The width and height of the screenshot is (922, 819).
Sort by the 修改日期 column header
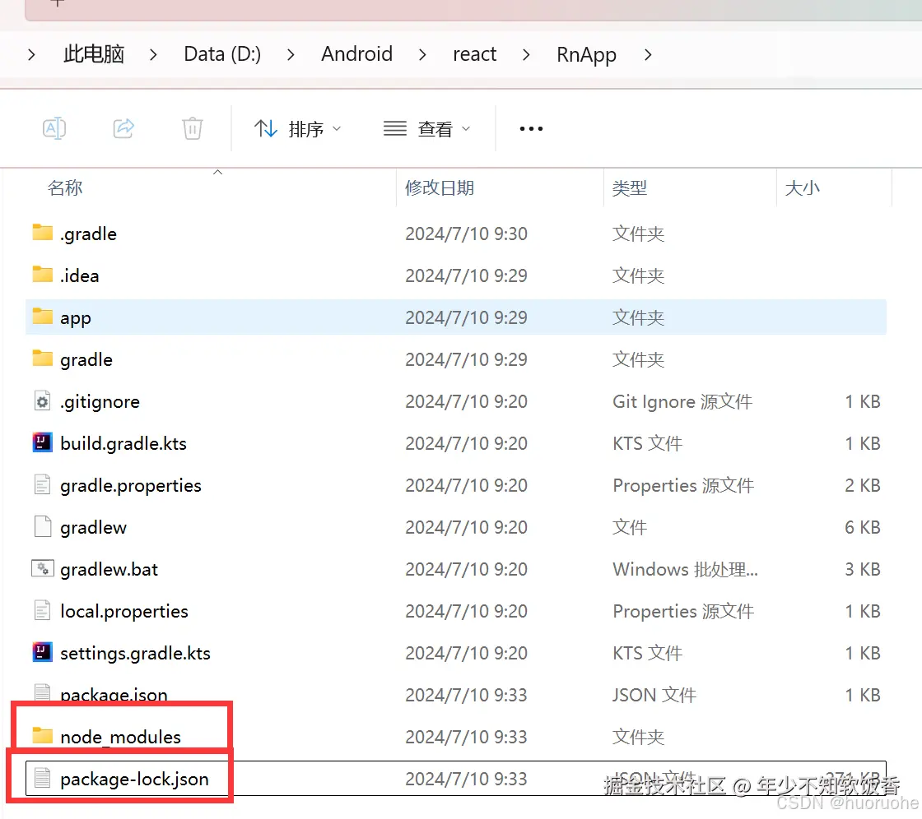click(440, 188)
